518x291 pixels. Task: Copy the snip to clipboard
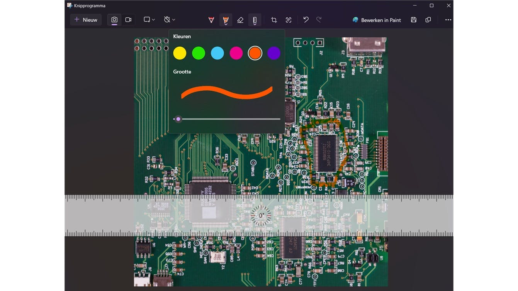(x=428, y=20)
